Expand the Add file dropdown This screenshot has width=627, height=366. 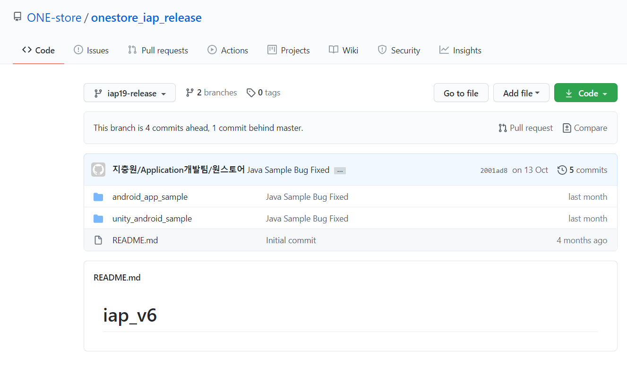click(521, 93)
